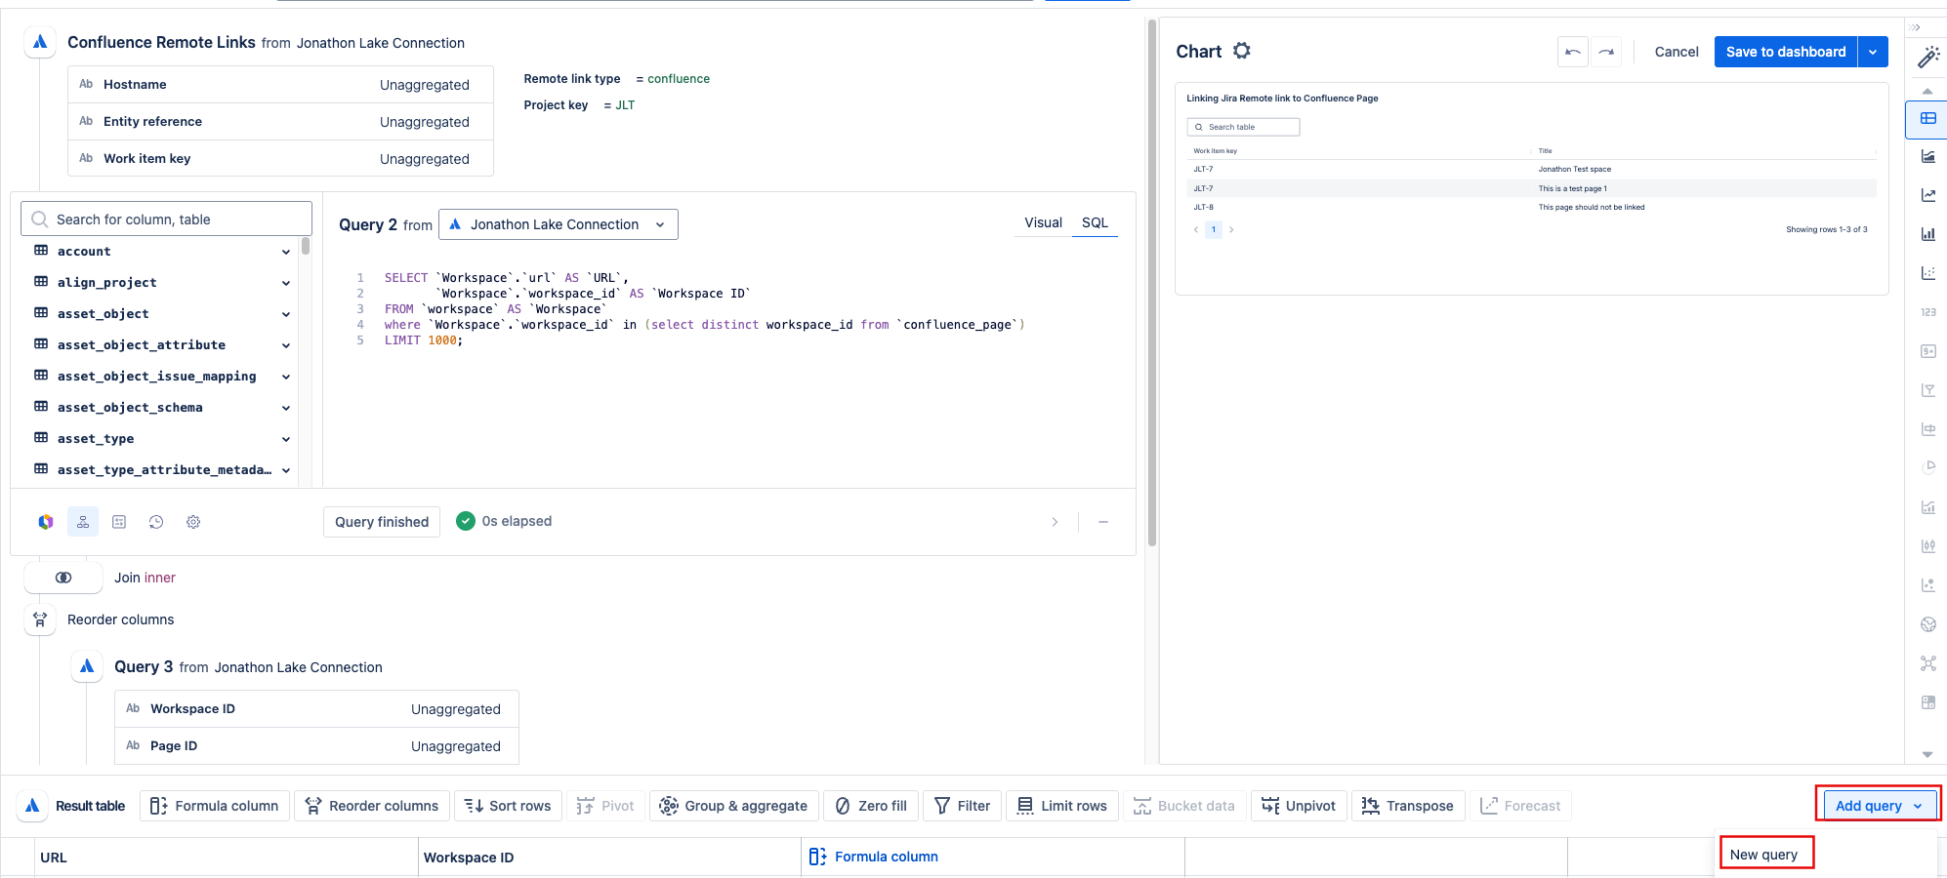Open the SQL variables panel icon

[x=119, y=522]
